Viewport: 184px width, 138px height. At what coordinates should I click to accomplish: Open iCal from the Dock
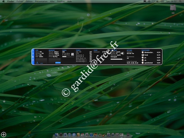[82, 135]
